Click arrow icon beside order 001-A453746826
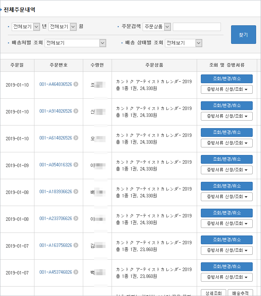The image size is (261, 296). [x=76, y=272]
